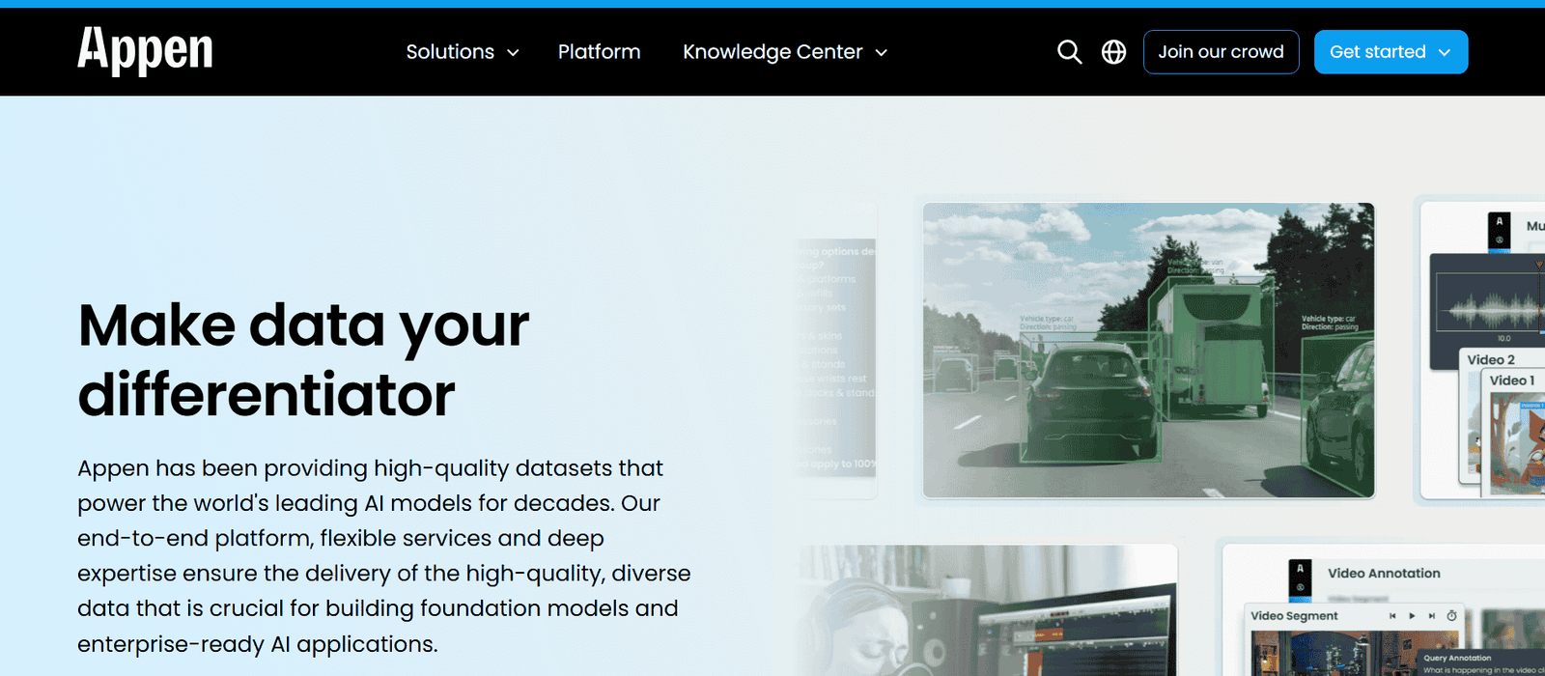Click the Appen logo
Viewport: 1545px width, 676px height.
pos(145,50)
